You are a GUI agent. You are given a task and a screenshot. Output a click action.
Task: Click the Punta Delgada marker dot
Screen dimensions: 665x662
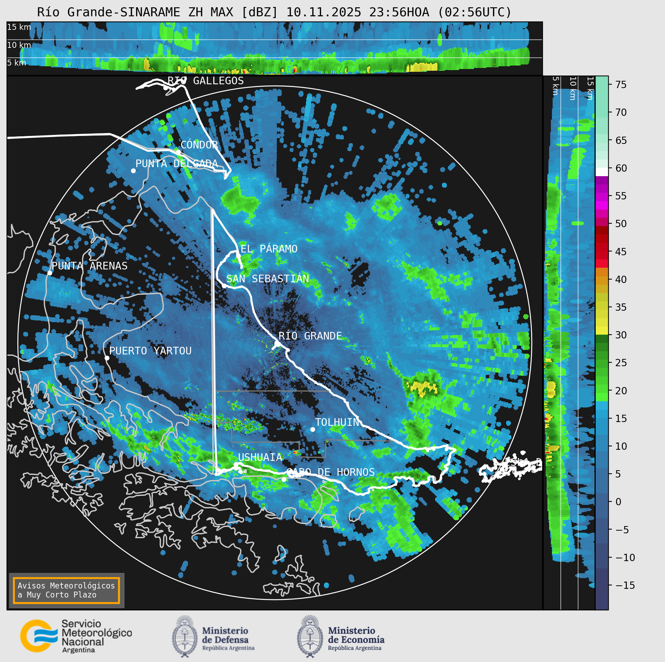point(133,171)
